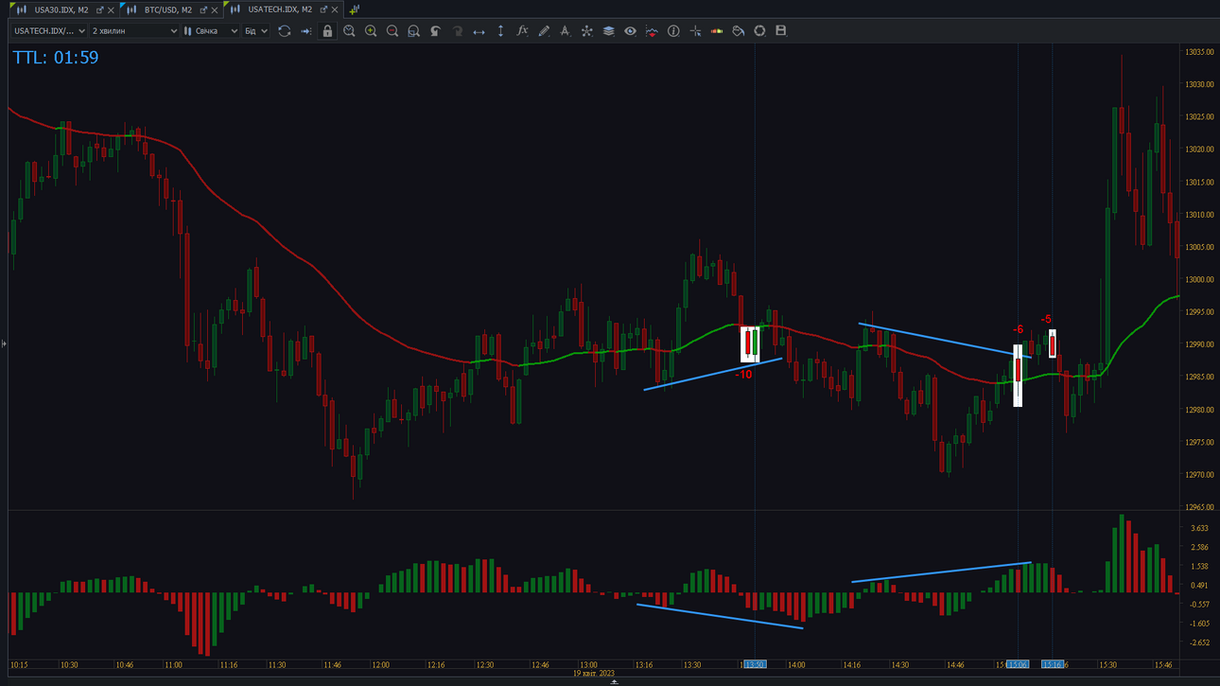Click the colored volume bars icon
1220x686 pixels.
click(x=716, y=31)
